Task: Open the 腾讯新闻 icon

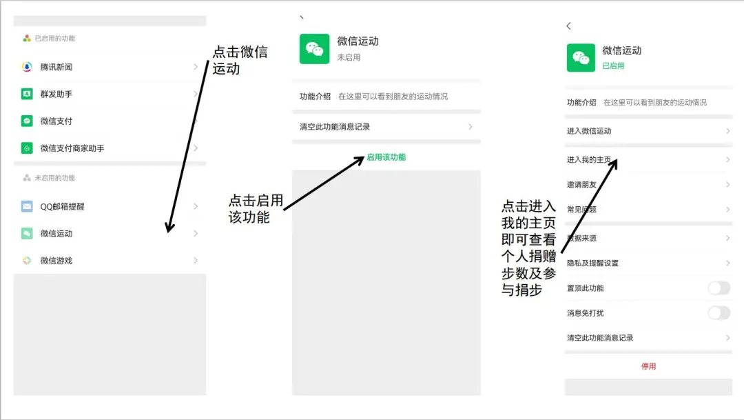Action: coord(27,67)
